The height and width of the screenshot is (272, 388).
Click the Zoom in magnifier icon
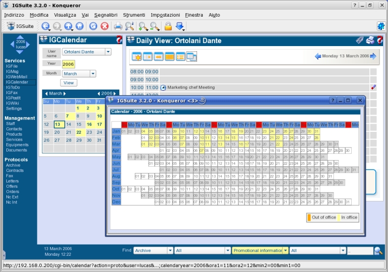143,26
